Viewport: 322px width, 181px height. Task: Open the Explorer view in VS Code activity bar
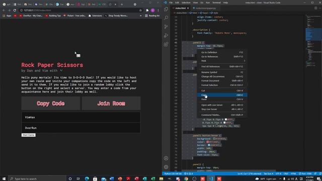(166, 9)
